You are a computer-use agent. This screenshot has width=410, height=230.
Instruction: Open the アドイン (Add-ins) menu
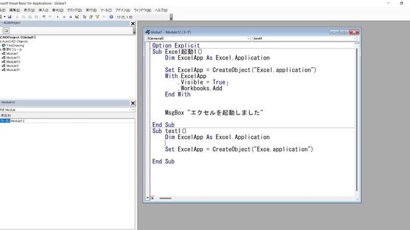[123, 10]
